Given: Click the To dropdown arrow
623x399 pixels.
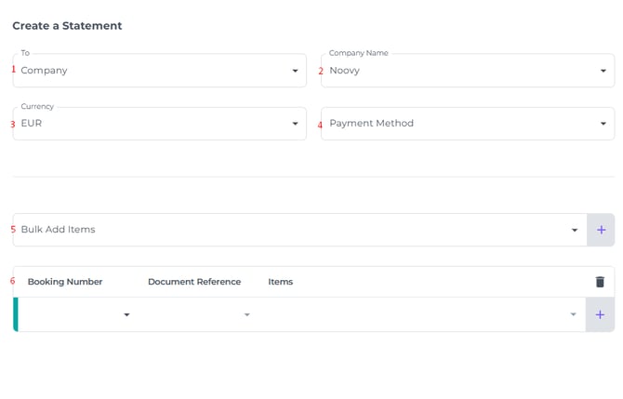Looking at the screenshot, I should coord(295,71).
